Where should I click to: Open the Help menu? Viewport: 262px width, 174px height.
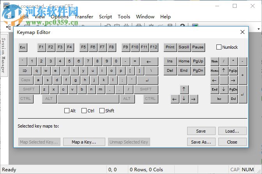[x=165, y=17]
